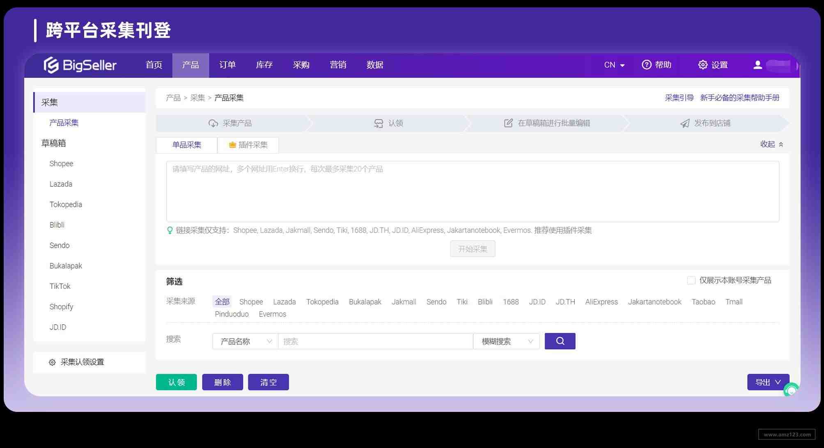Image resolution: width=824 pixels, height=448 pixels.
Task: Filter source by AliExpress
Action: tap(601, 302)
